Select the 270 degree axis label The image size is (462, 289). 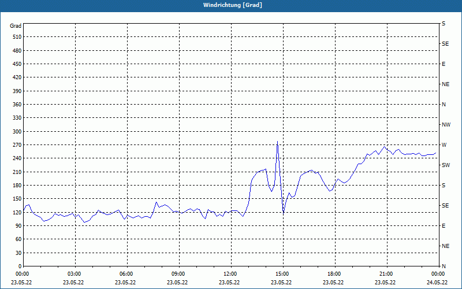pos(17,145)
